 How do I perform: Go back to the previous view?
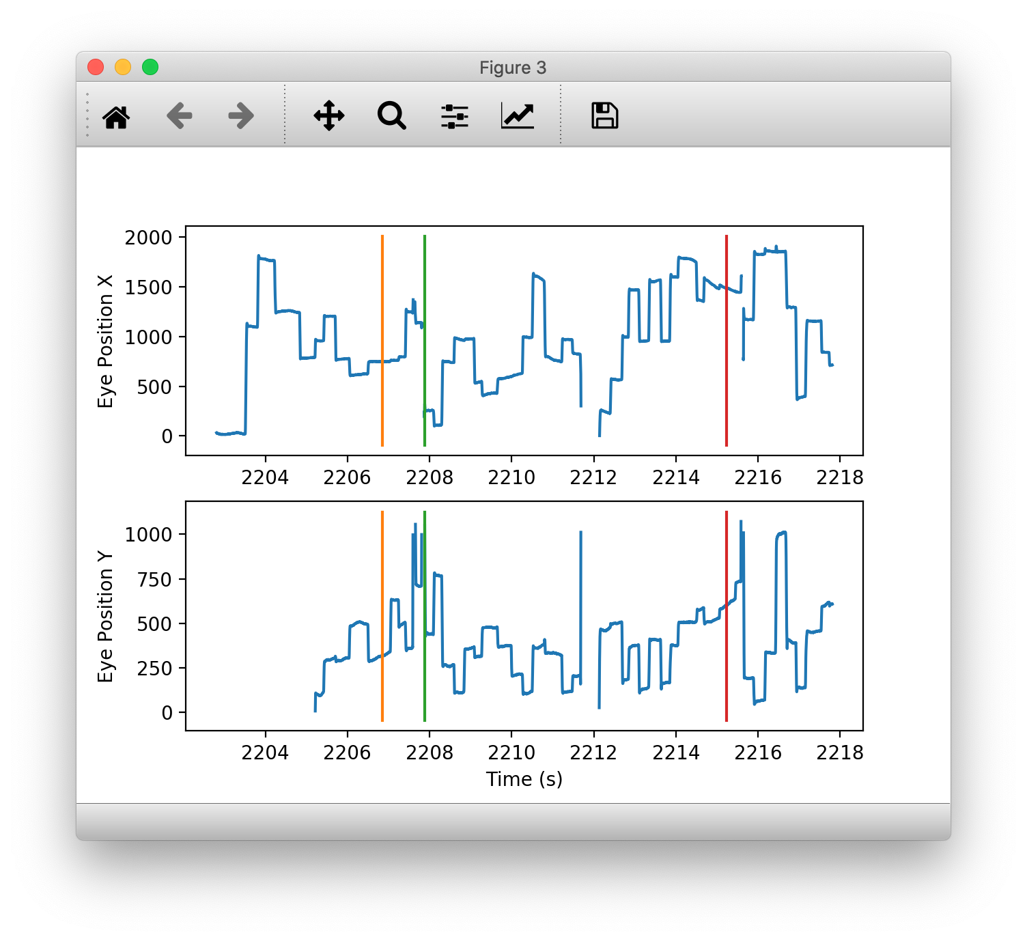179,116
